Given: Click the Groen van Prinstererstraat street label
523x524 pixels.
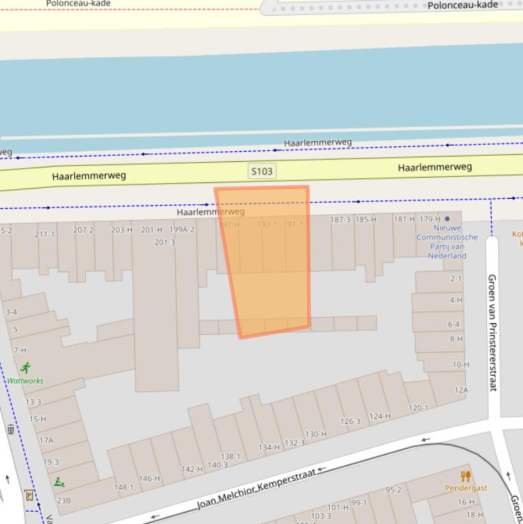Looking at the screenshot, I should (x=493, y=332).
